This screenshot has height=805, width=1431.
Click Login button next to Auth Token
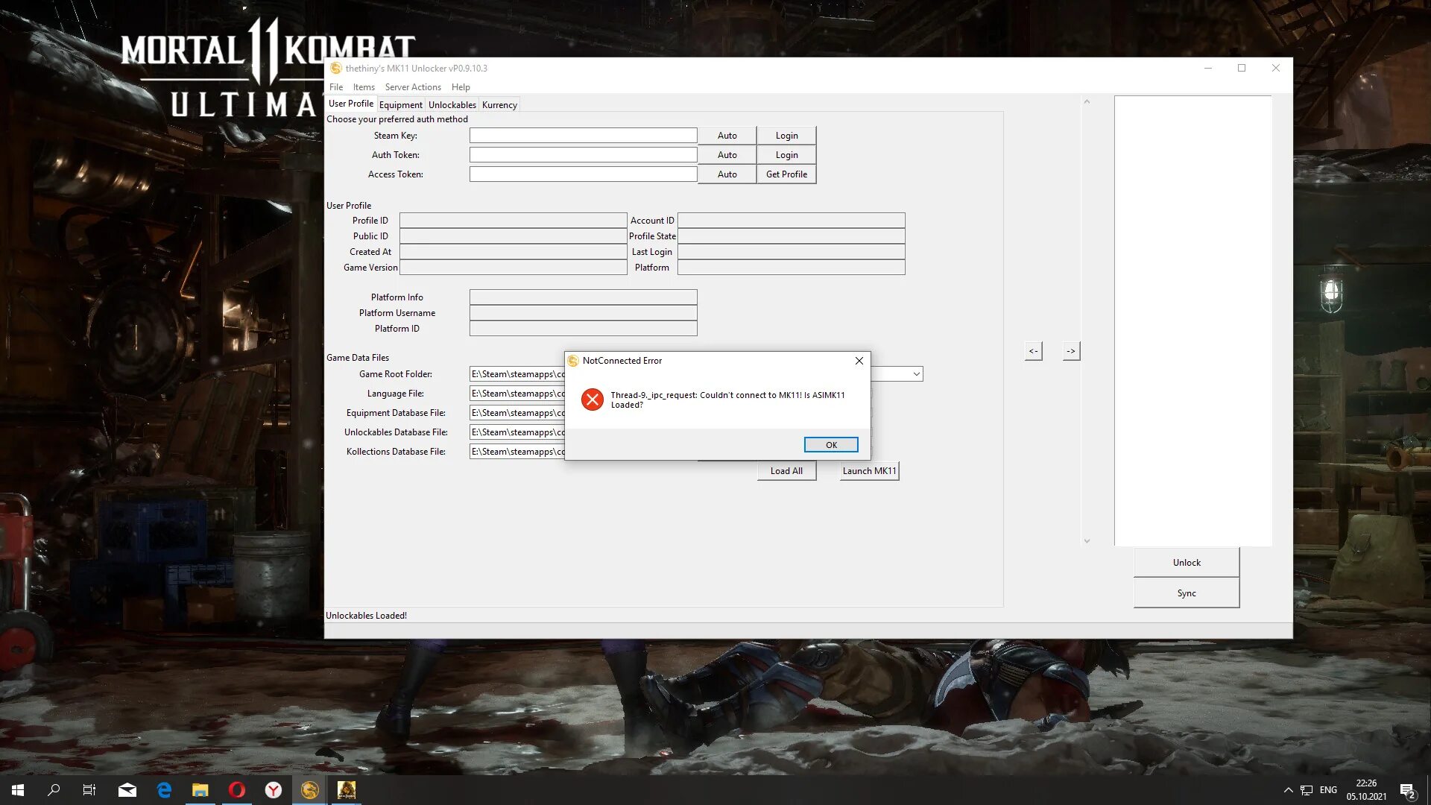tap(786, 155)
